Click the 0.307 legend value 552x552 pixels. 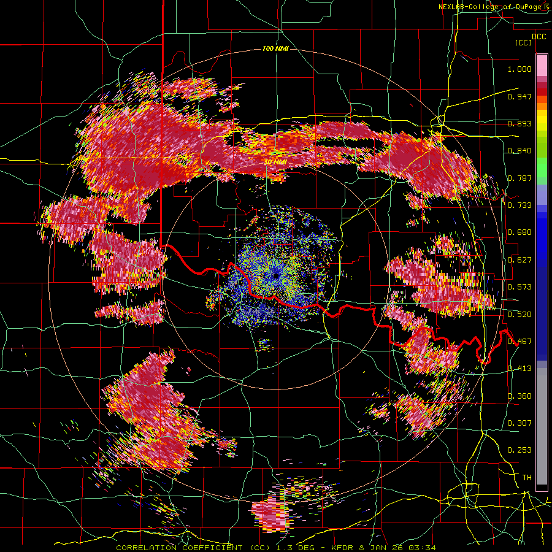(519, 423)
